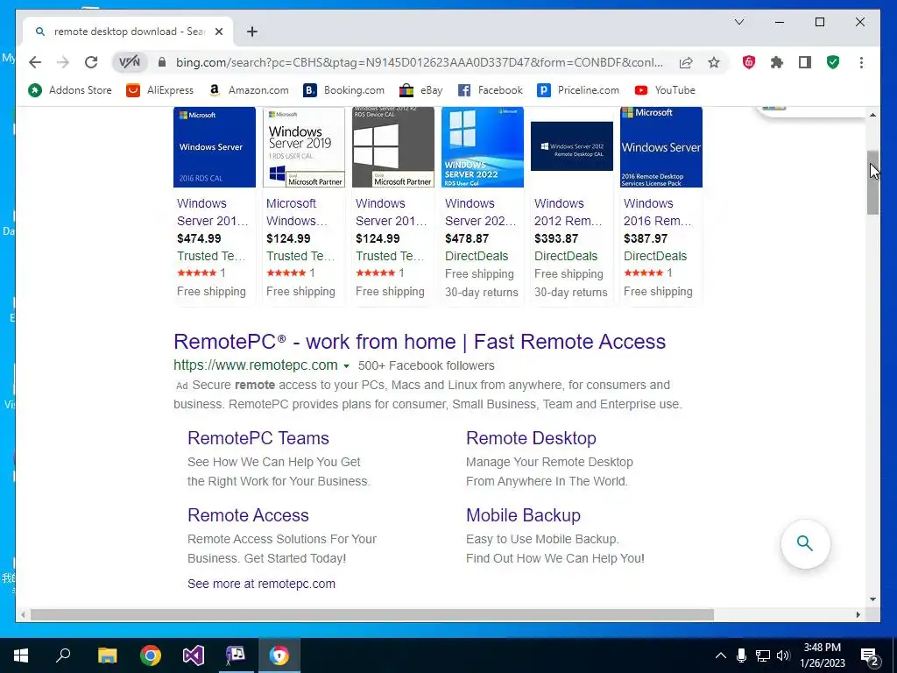
Task: Open Booking.com bookmark
Action: click(343, 90)
